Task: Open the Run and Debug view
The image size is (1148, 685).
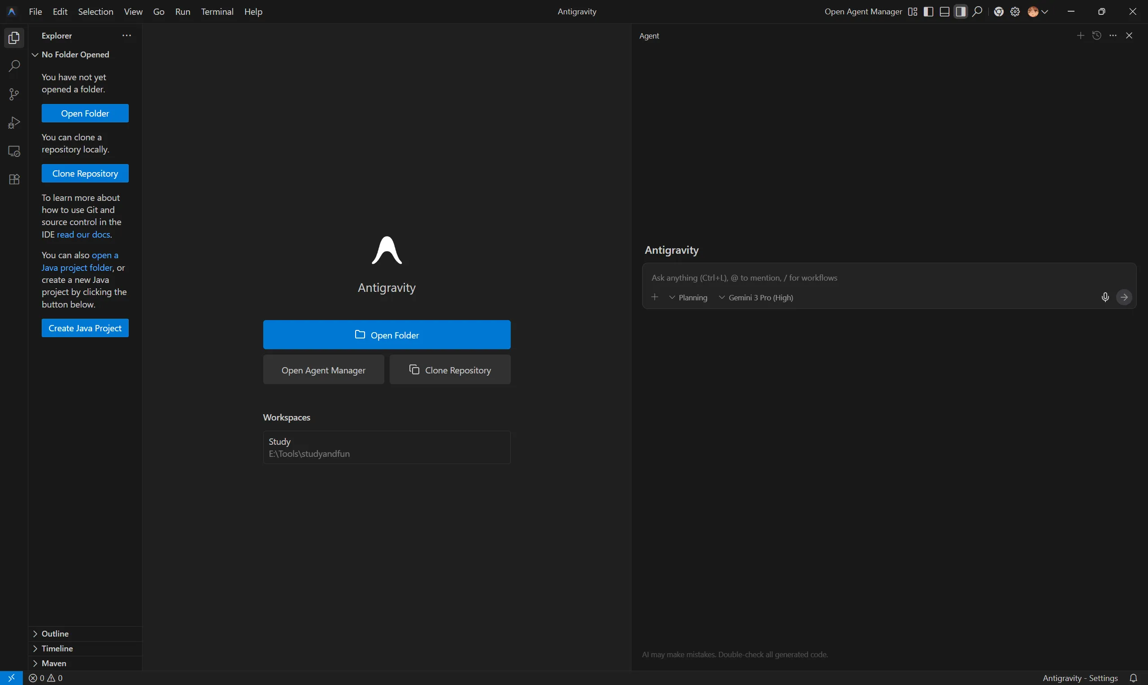Action: 14,123
